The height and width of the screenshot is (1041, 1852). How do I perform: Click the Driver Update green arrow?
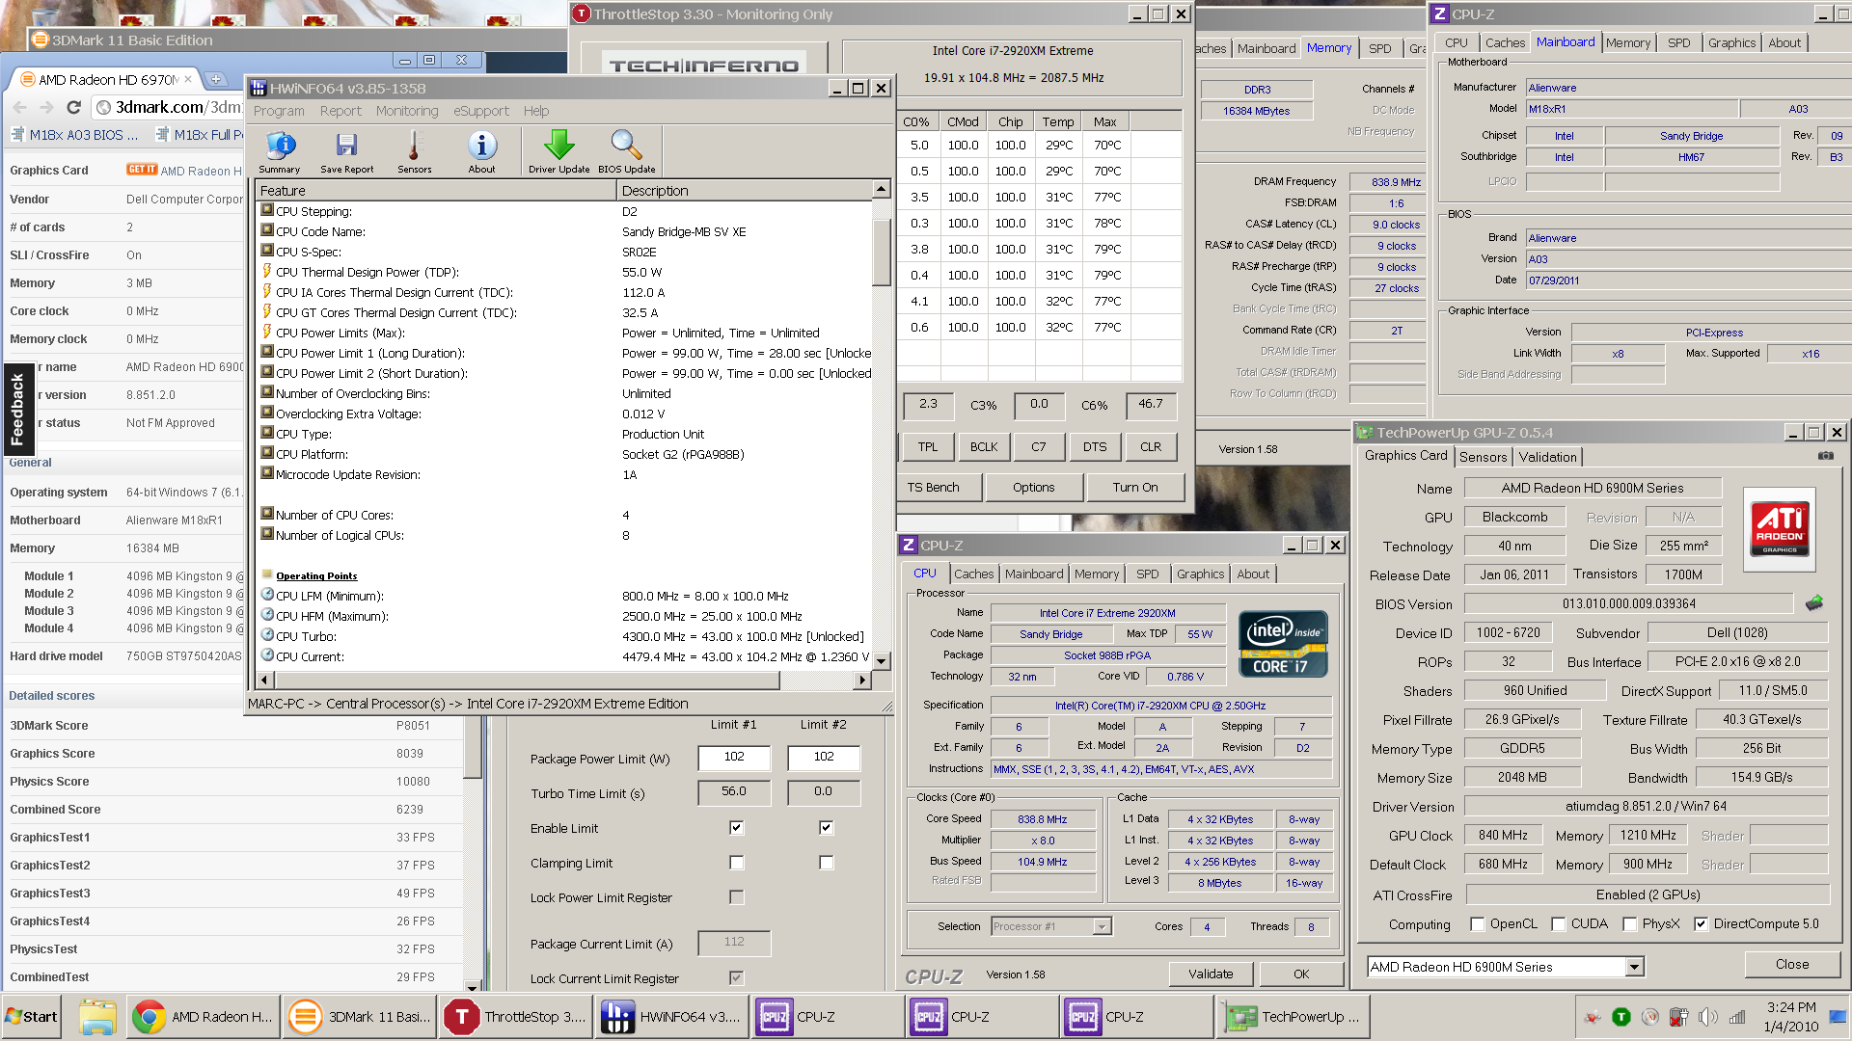(x=558, y=151)
